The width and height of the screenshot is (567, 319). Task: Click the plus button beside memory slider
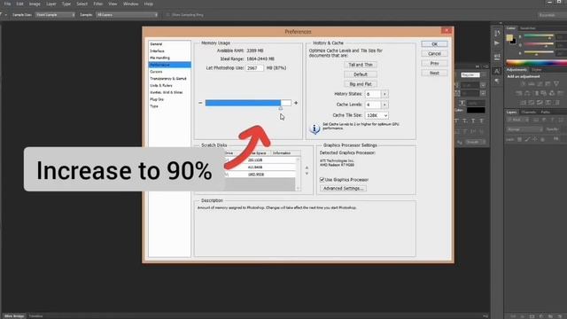[296, 103]
